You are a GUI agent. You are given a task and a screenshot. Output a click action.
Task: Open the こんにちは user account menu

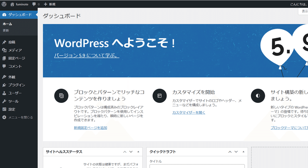299,4
